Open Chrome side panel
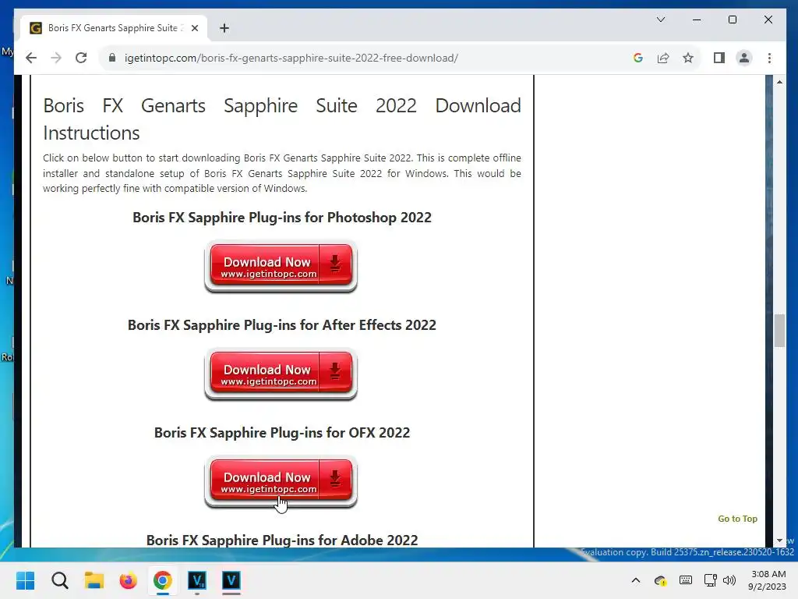The image size is (798, 599). [719, 58]
